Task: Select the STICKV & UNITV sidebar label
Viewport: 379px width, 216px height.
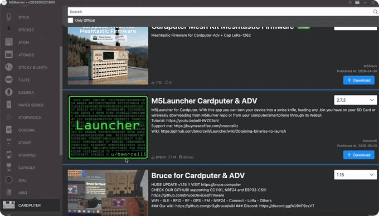Action: pos(33,67)
